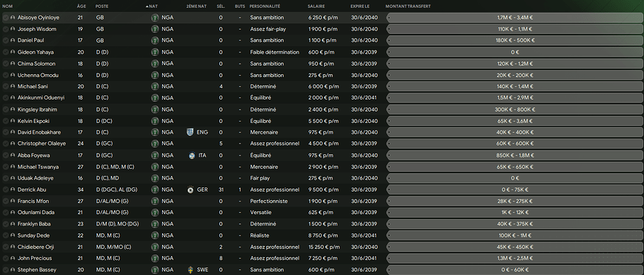Viewport: 644px width, 275px height.
Task: Tick the selection check for Abba Foyewa
Action: [x=6, y=156]
